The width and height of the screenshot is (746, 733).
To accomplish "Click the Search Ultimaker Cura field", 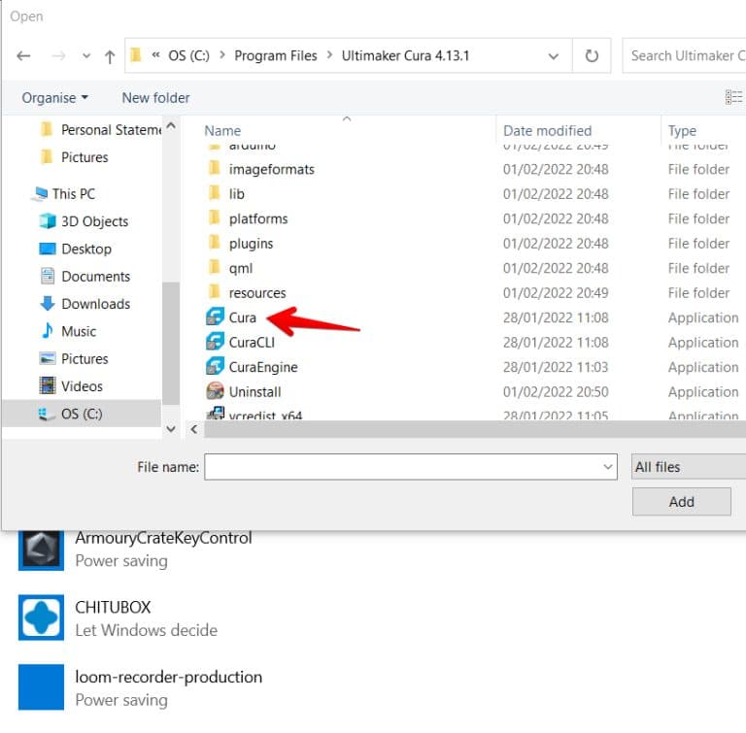I will (685, 56).
